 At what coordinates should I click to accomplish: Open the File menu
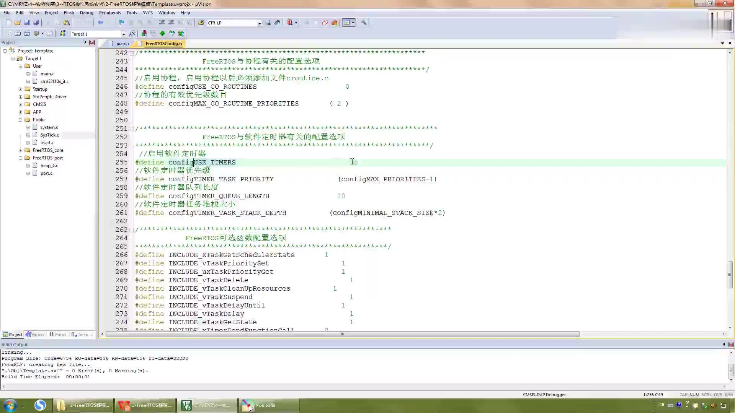[x=7, y=13]
